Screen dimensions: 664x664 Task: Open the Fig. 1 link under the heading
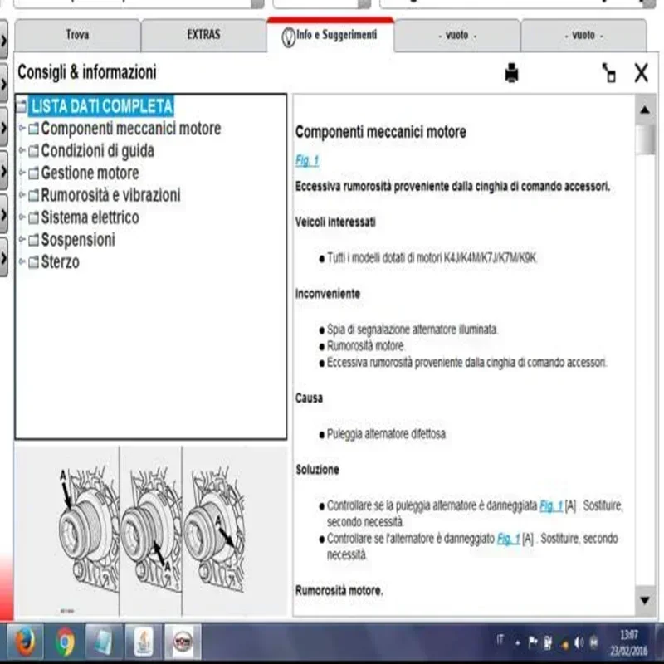pos(306,160)
